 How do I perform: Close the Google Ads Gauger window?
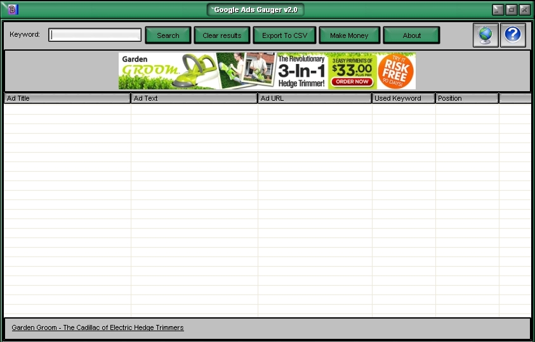[524, 10]
